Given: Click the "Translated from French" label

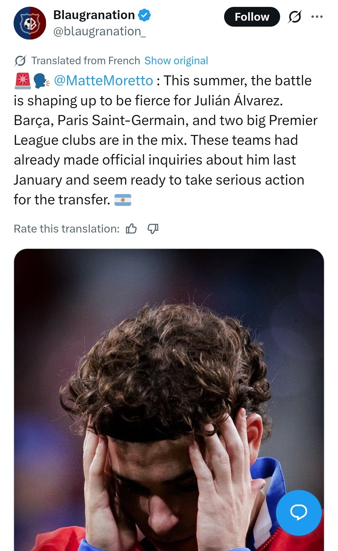Looking at the screenshot, I should click(86, 61).
